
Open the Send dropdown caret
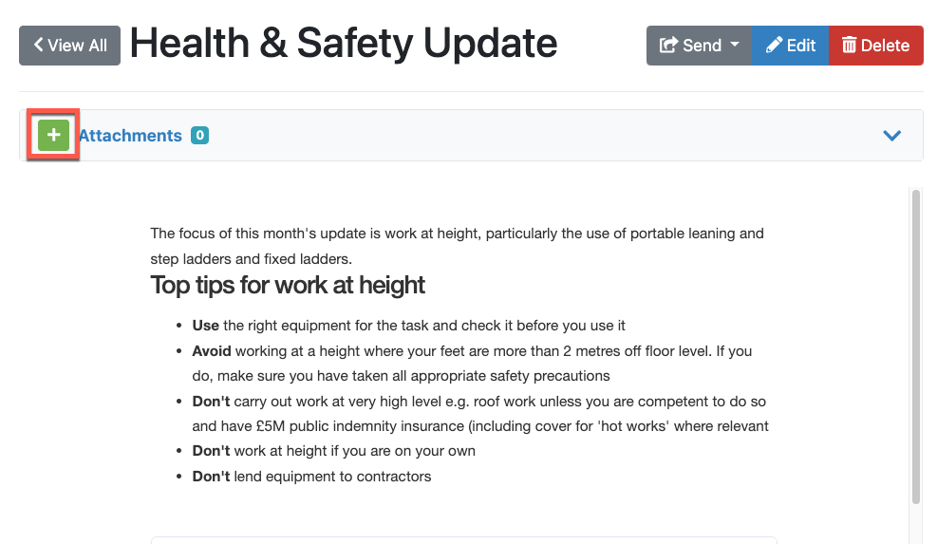tap(735, 46)
